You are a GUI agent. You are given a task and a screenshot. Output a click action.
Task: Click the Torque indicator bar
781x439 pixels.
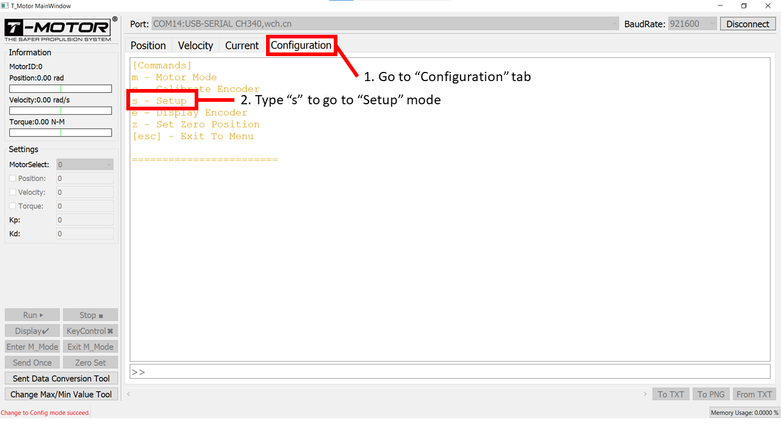pyautogui.click(x=60, y=133)
